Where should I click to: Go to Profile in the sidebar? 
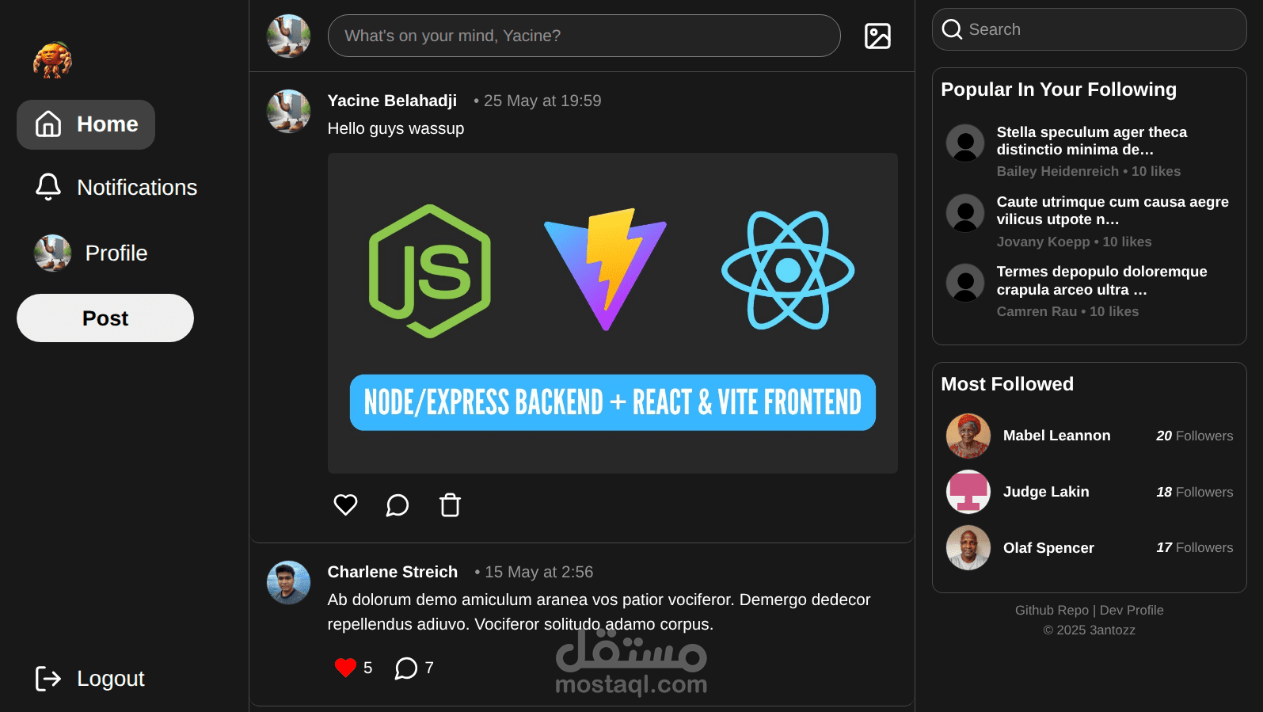pyautogui.click(x=91, y=253)
